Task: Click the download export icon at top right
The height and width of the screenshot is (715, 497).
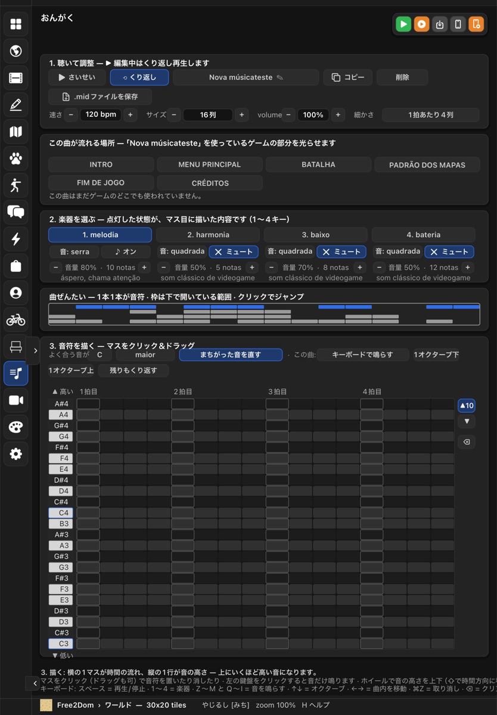Action: click(440, 24)
